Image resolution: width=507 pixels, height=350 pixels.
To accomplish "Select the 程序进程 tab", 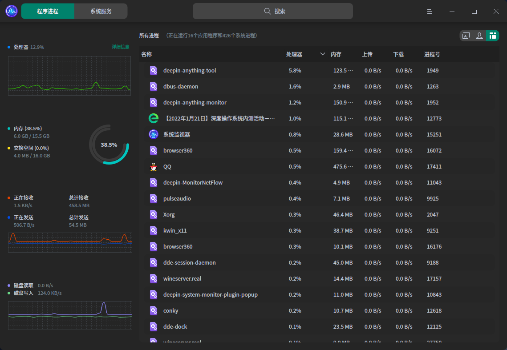I will [x=48, y=11].
